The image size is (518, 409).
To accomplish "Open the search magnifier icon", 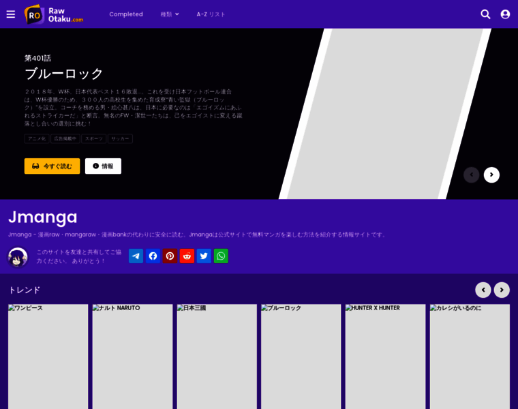I will tap(485, 14).
